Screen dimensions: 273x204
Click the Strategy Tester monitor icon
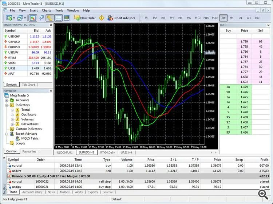click(67, 18)
